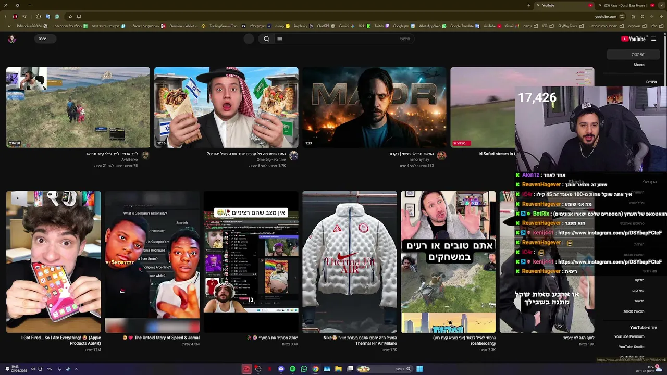Screen dimensions: 667x375
Task: Expand the system tray hidden icons chevron
Action: tap(76, 369)
